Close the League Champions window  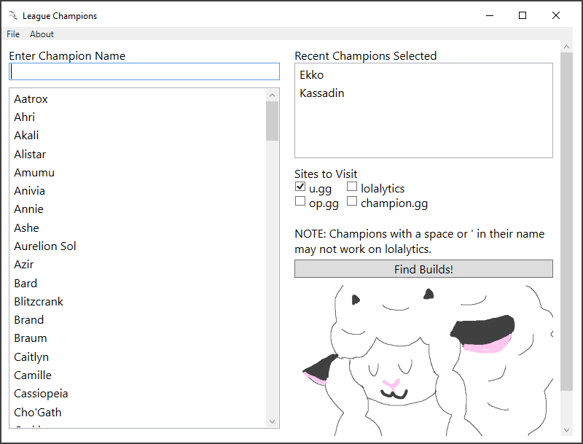(x=556, y=15)
